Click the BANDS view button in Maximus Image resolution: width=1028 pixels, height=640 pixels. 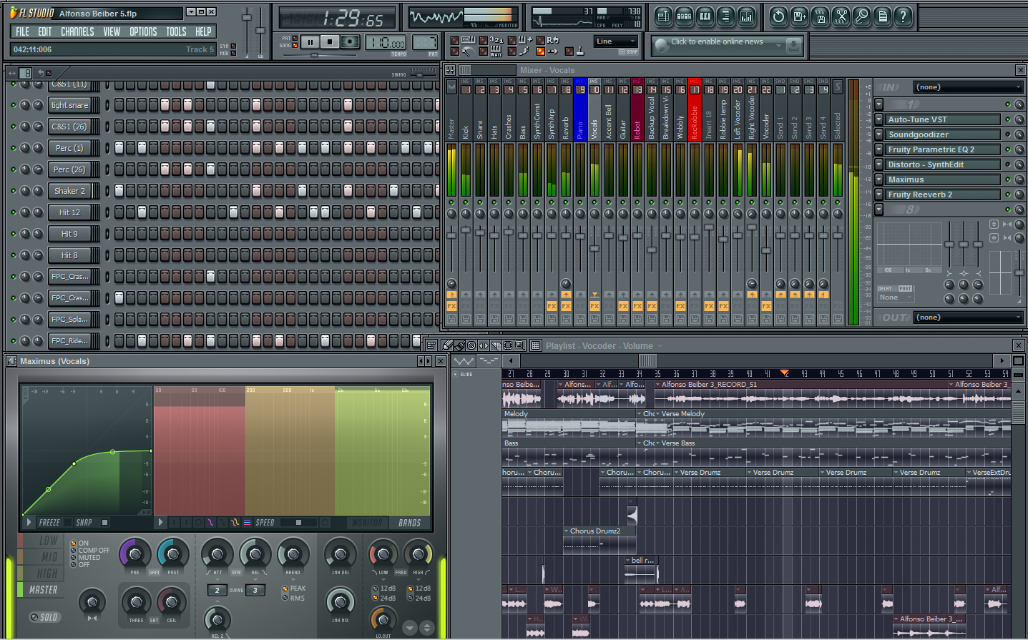click(410, 523)
